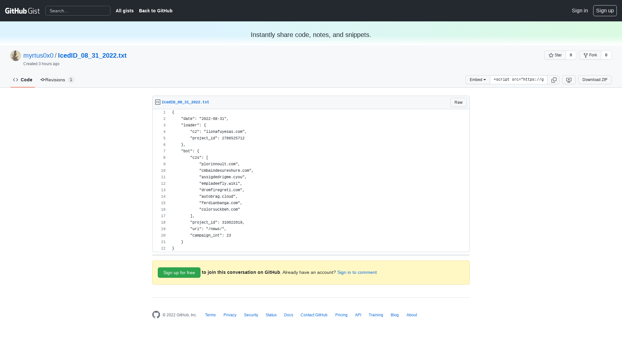Fork this gist

click(x=590, y=55)
